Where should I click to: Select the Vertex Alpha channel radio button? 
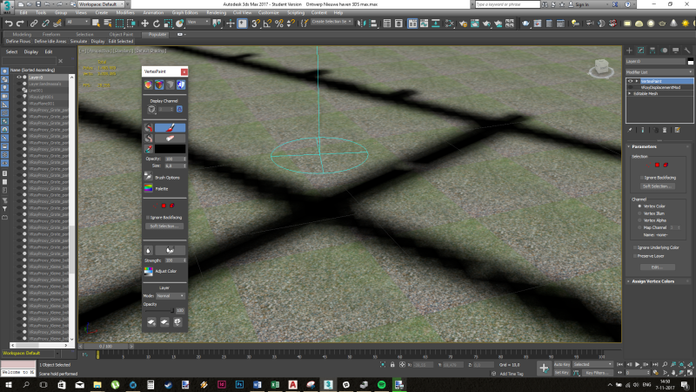tap(640, 220)
